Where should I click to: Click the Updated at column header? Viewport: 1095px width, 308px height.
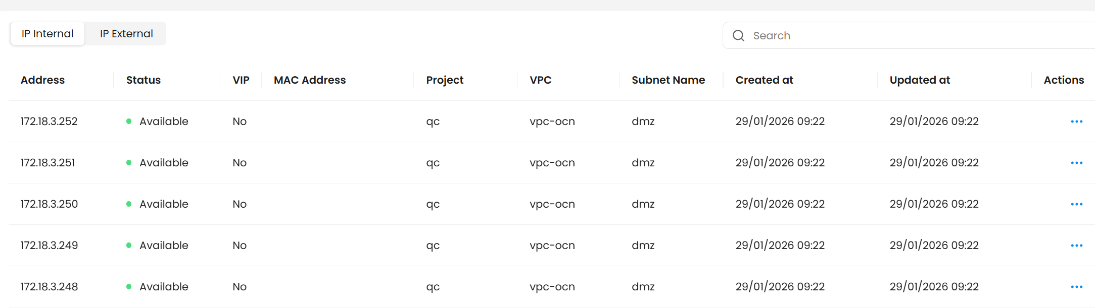[x=920, y=80]
